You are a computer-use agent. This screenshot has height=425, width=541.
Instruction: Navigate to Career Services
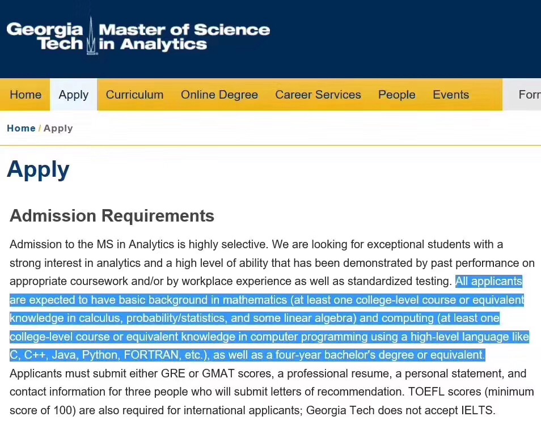coord(318,95)
